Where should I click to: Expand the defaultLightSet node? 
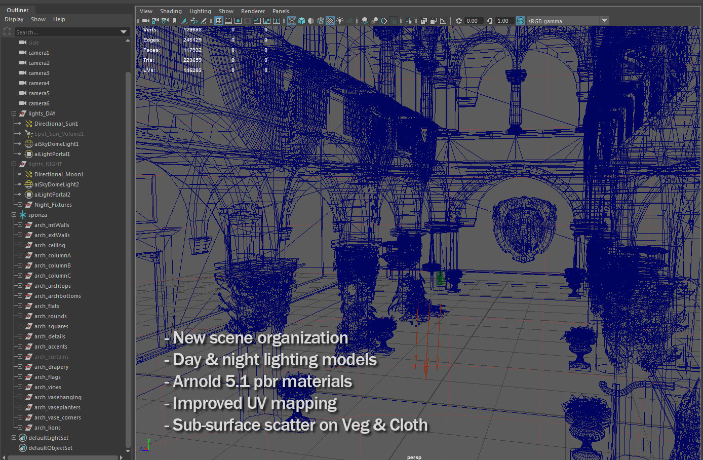point(14,438)
